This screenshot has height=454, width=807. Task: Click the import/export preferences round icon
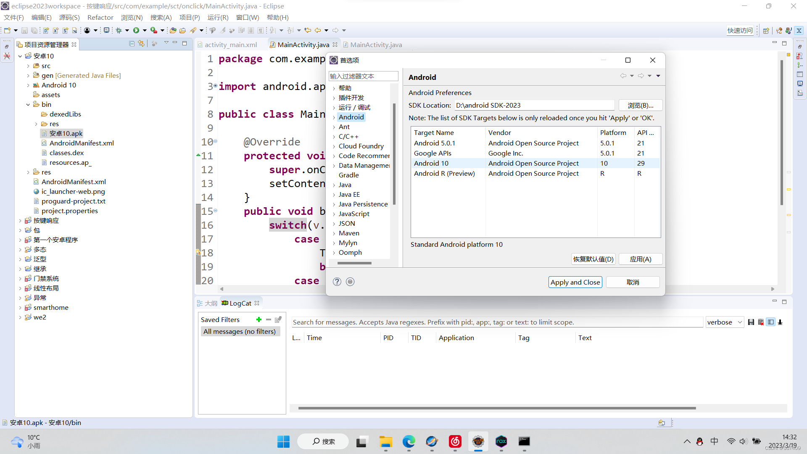(350, 282)
